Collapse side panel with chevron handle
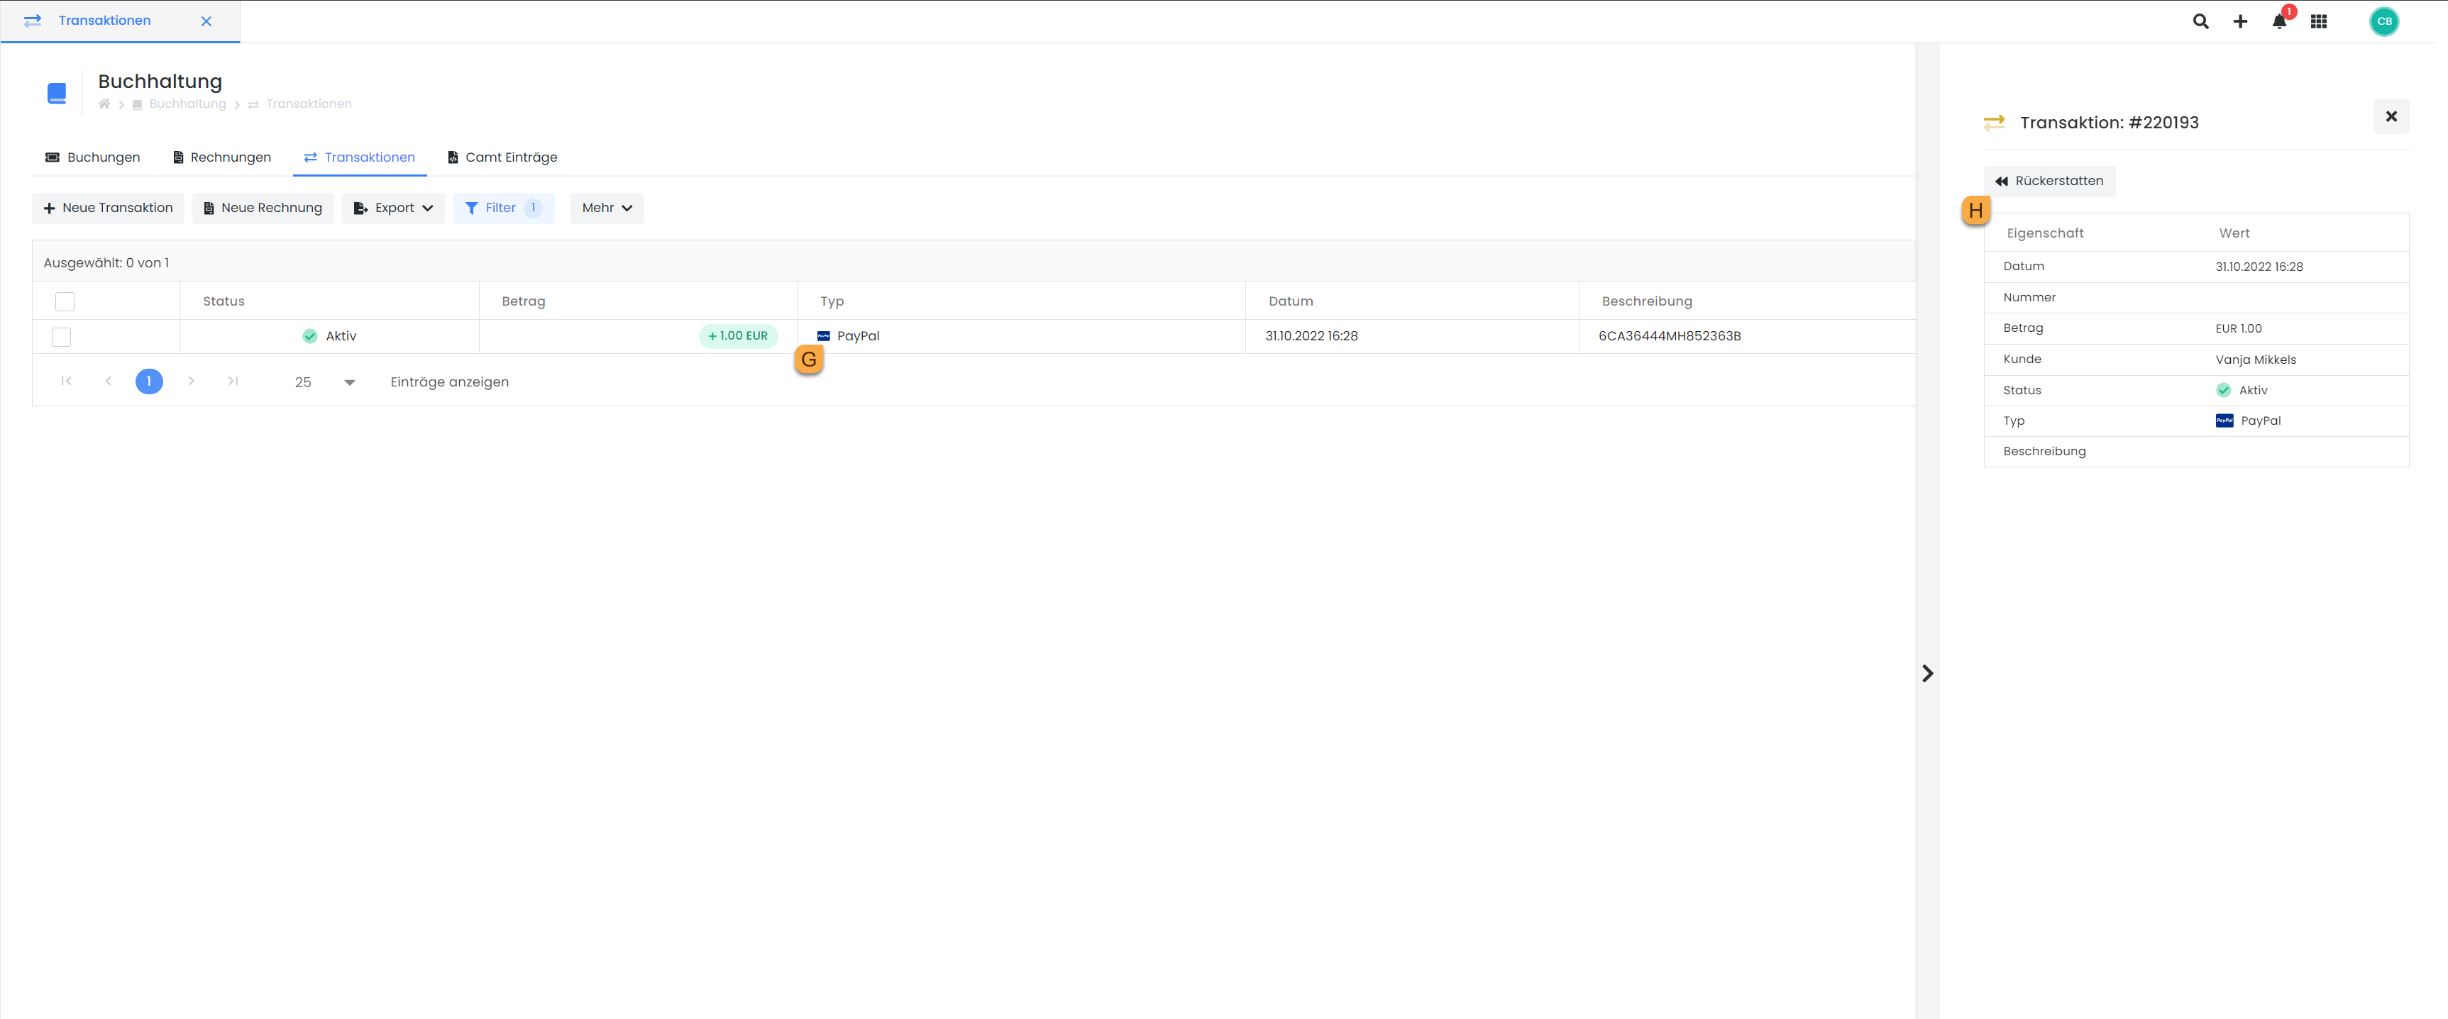 pyautogui.click(x=1927, y=674)
